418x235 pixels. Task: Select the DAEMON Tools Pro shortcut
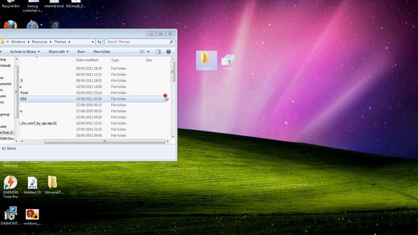[10, 187]
